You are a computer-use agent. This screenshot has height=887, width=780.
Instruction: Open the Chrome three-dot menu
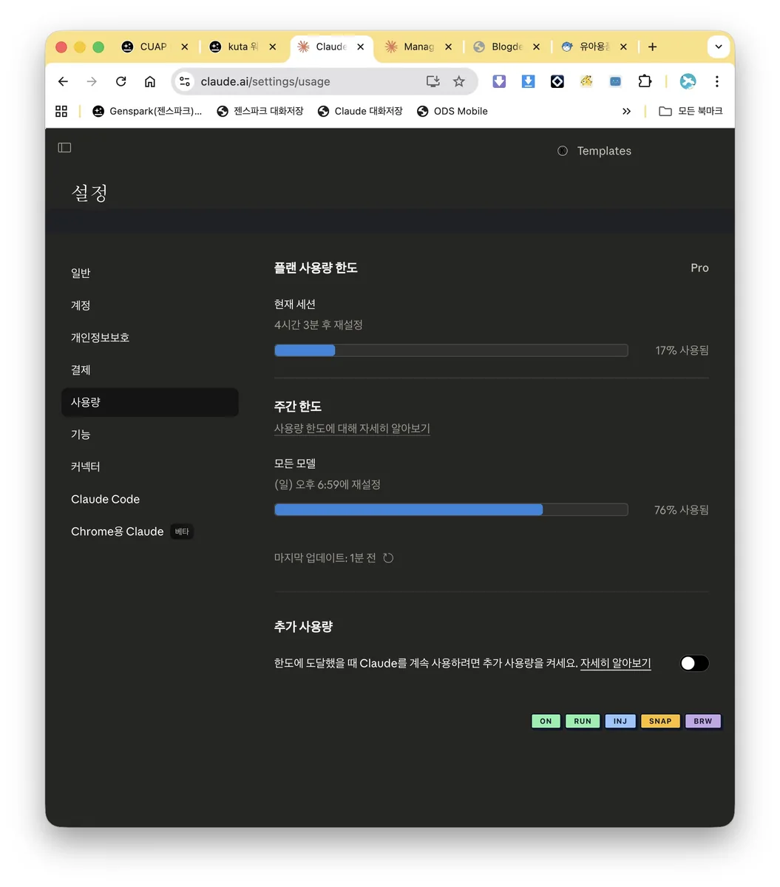pyautogui.click(x=716, y=81)
